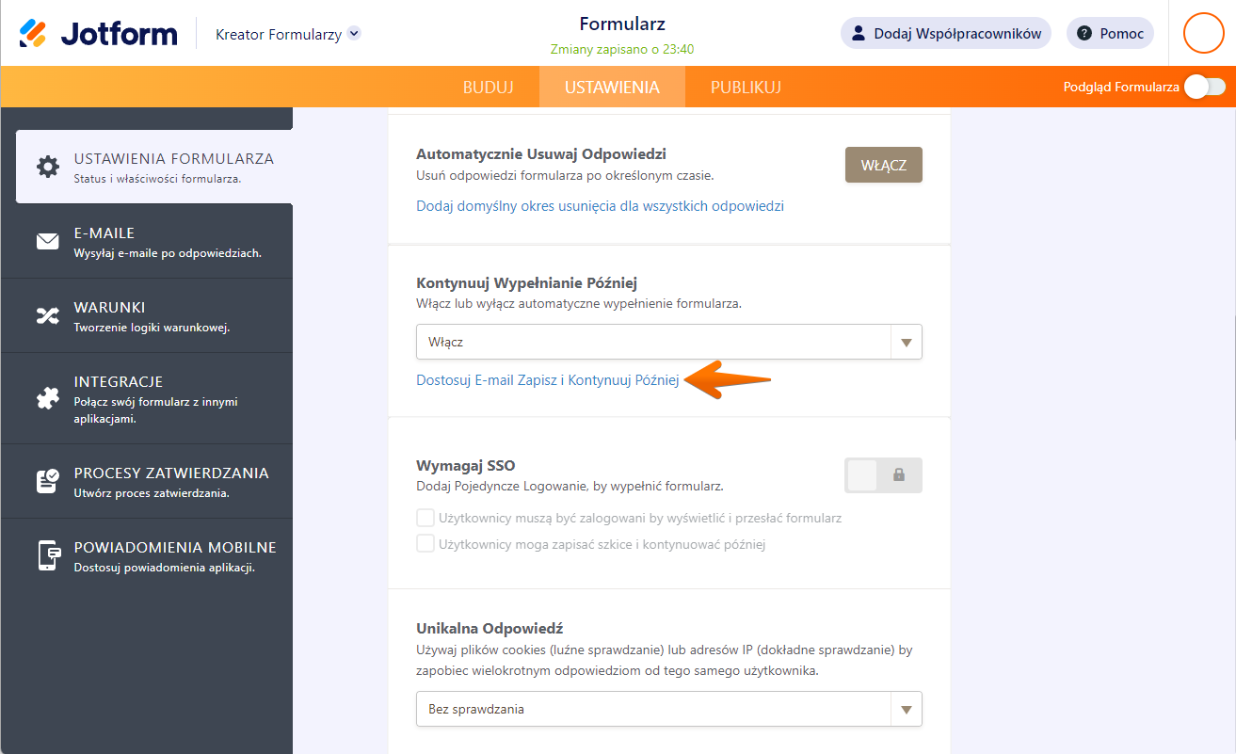Click the Jotform logo icon
Screen dimensions: 1236x754
click(33, 34)
